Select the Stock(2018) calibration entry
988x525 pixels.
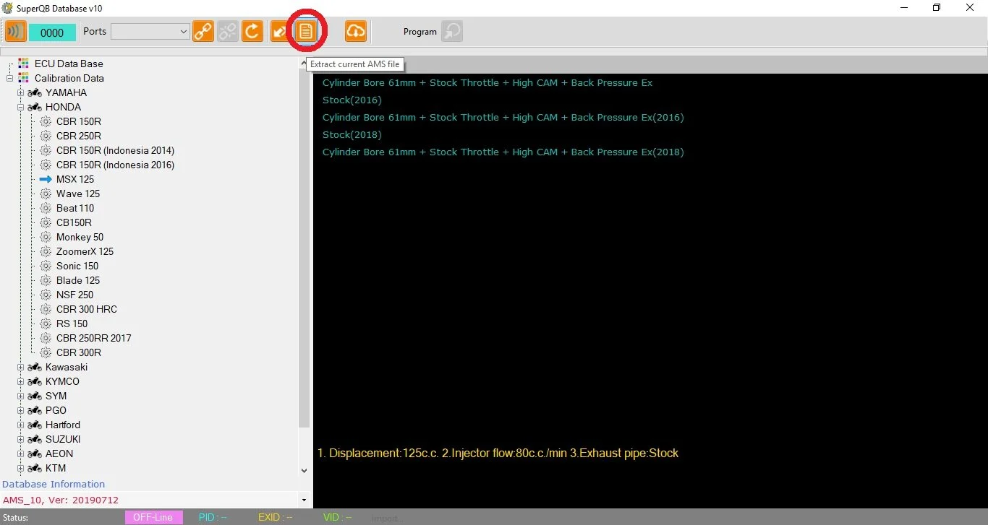[352, 134]
